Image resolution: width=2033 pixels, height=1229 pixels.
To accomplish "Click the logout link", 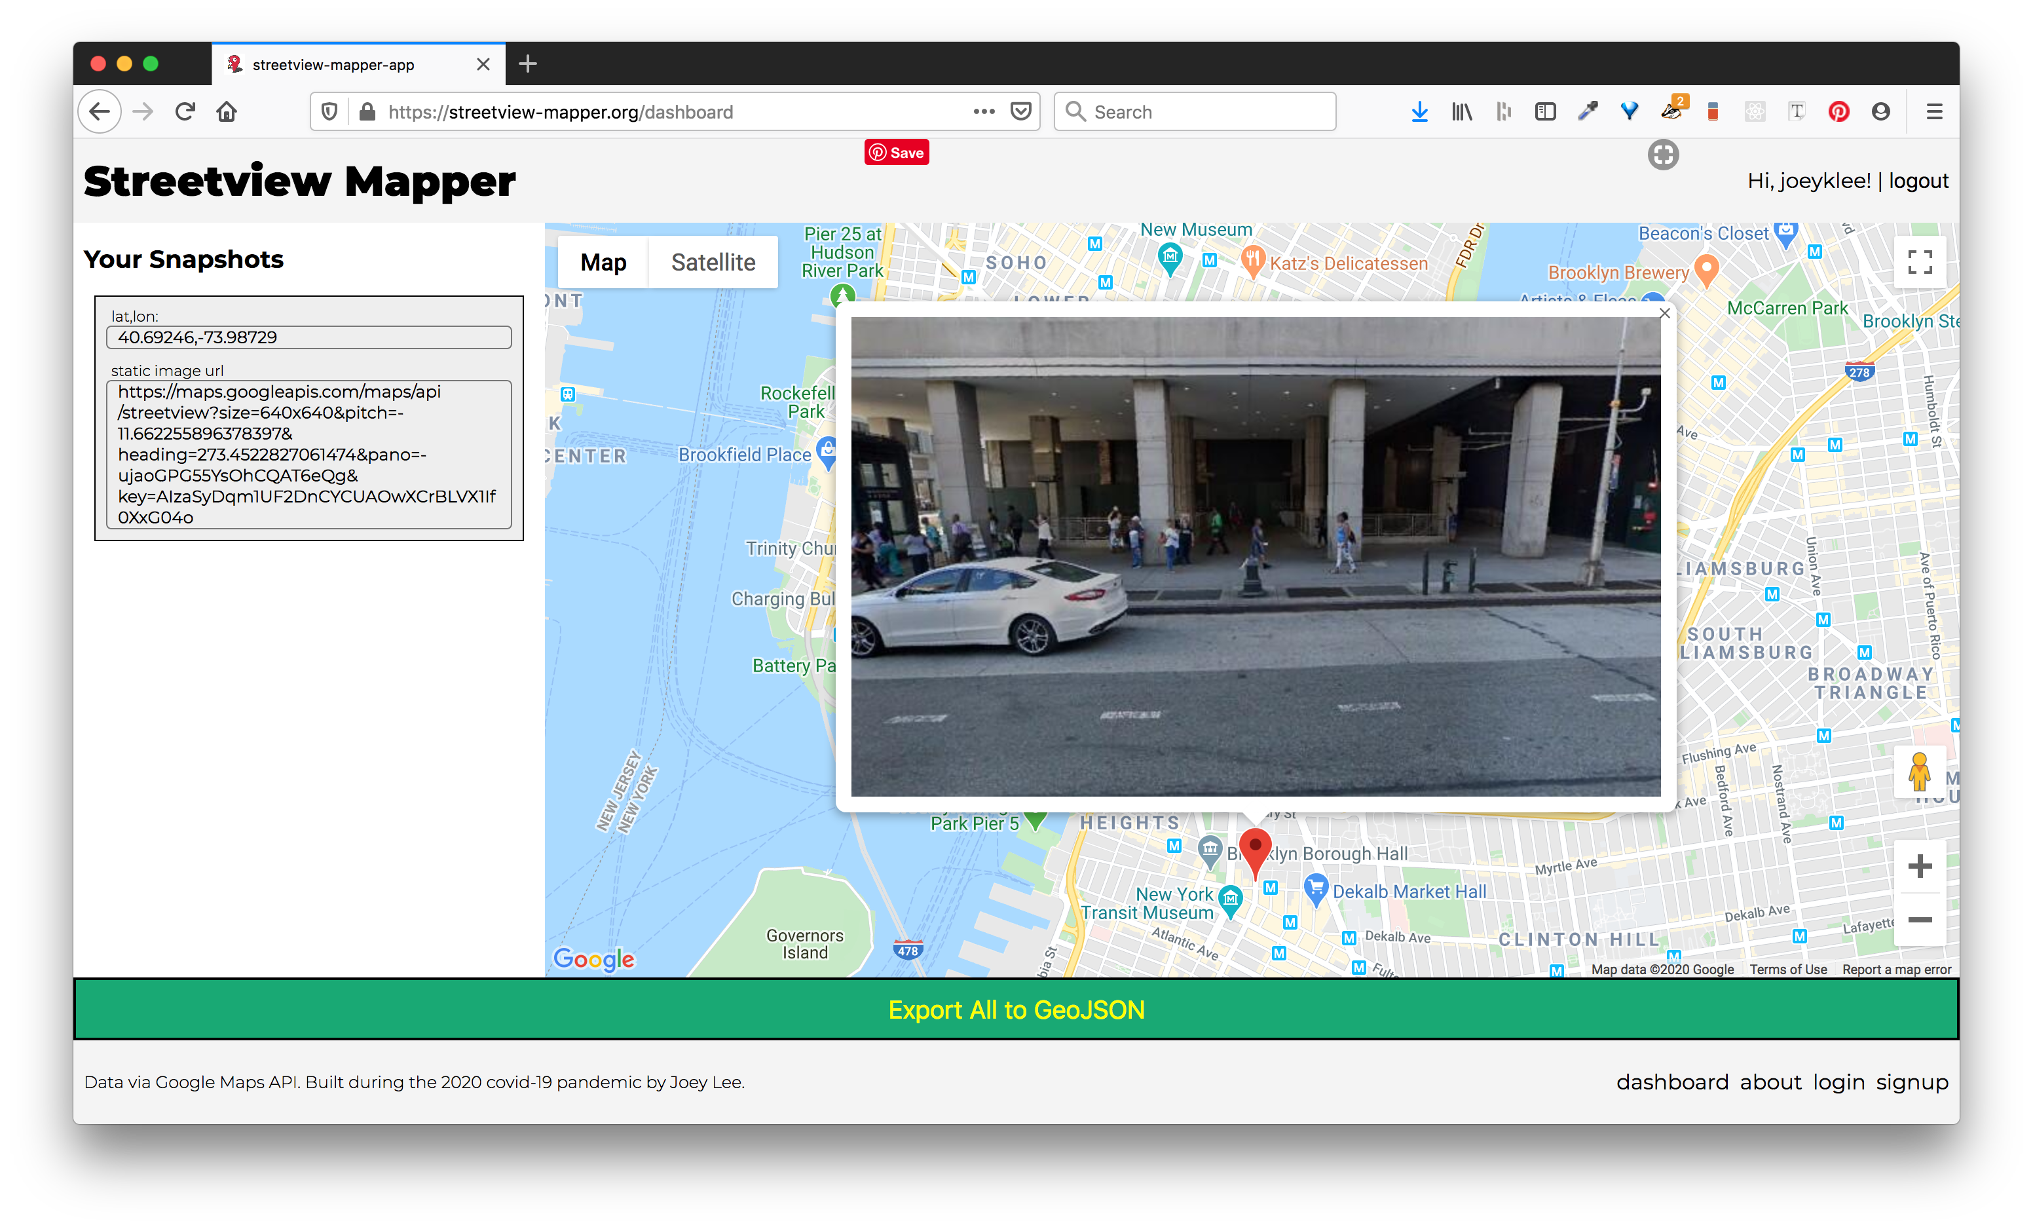I will [x=1918, y=181].
